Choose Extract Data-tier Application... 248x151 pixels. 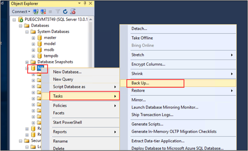pyautogui.click(x=178, y=141)
